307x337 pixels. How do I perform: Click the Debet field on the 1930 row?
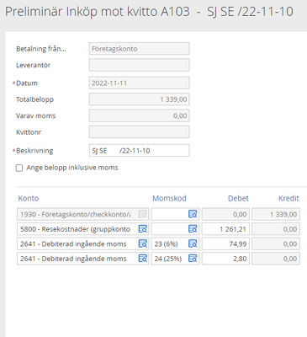225,214
